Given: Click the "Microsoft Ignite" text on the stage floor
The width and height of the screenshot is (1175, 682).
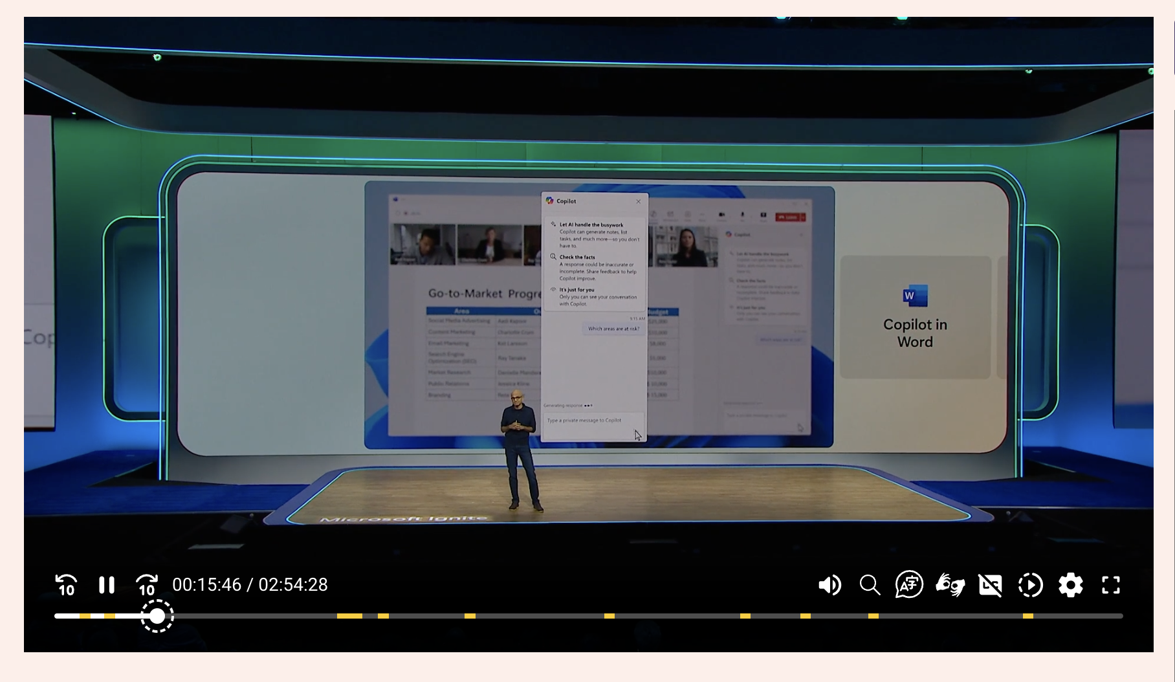Looking at the screenshot, I should (404, 519).
